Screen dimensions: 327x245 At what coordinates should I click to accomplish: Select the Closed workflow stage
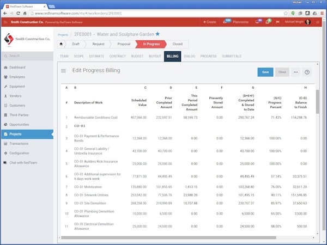[178, 44]
